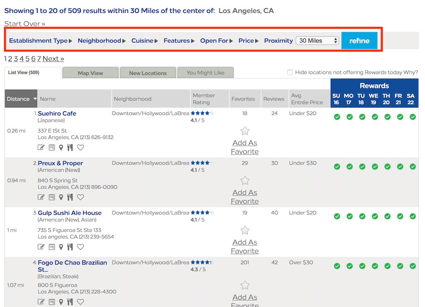The image size is (425, 307).
Task: Open the Suehiro Cafe restaurant link
Action: click(x=57, y=113)
